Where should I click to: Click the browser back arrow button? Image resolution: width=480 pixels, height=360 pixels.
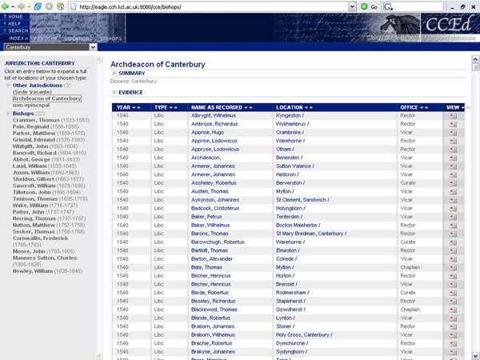pos(7,6)
